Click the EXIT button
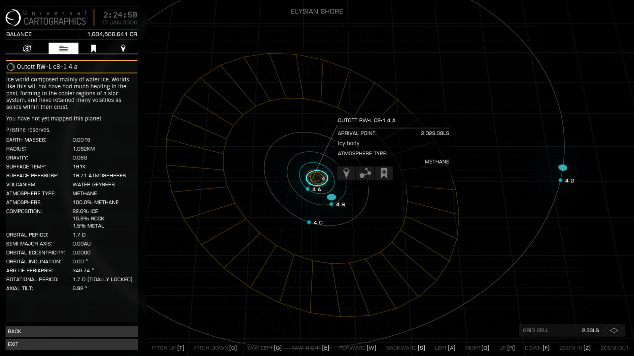The width and height of the screenshot is (634, 356). click(x=72, y=344)
